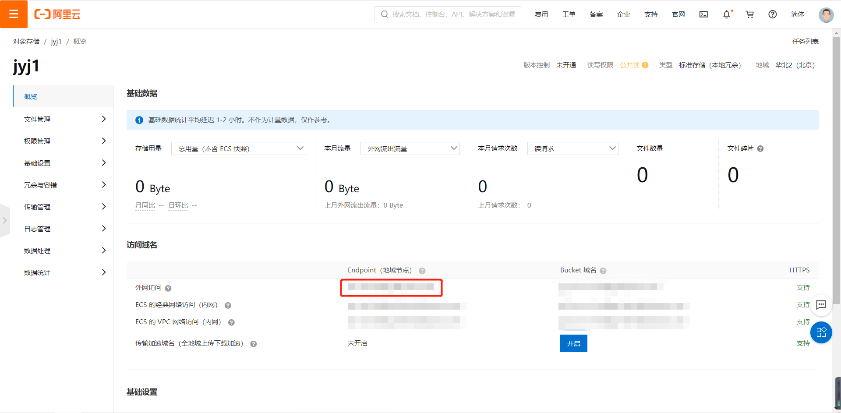This screenshot has height=413, width=841.
Task: Open the 工单 top menu
Action: 569,14
